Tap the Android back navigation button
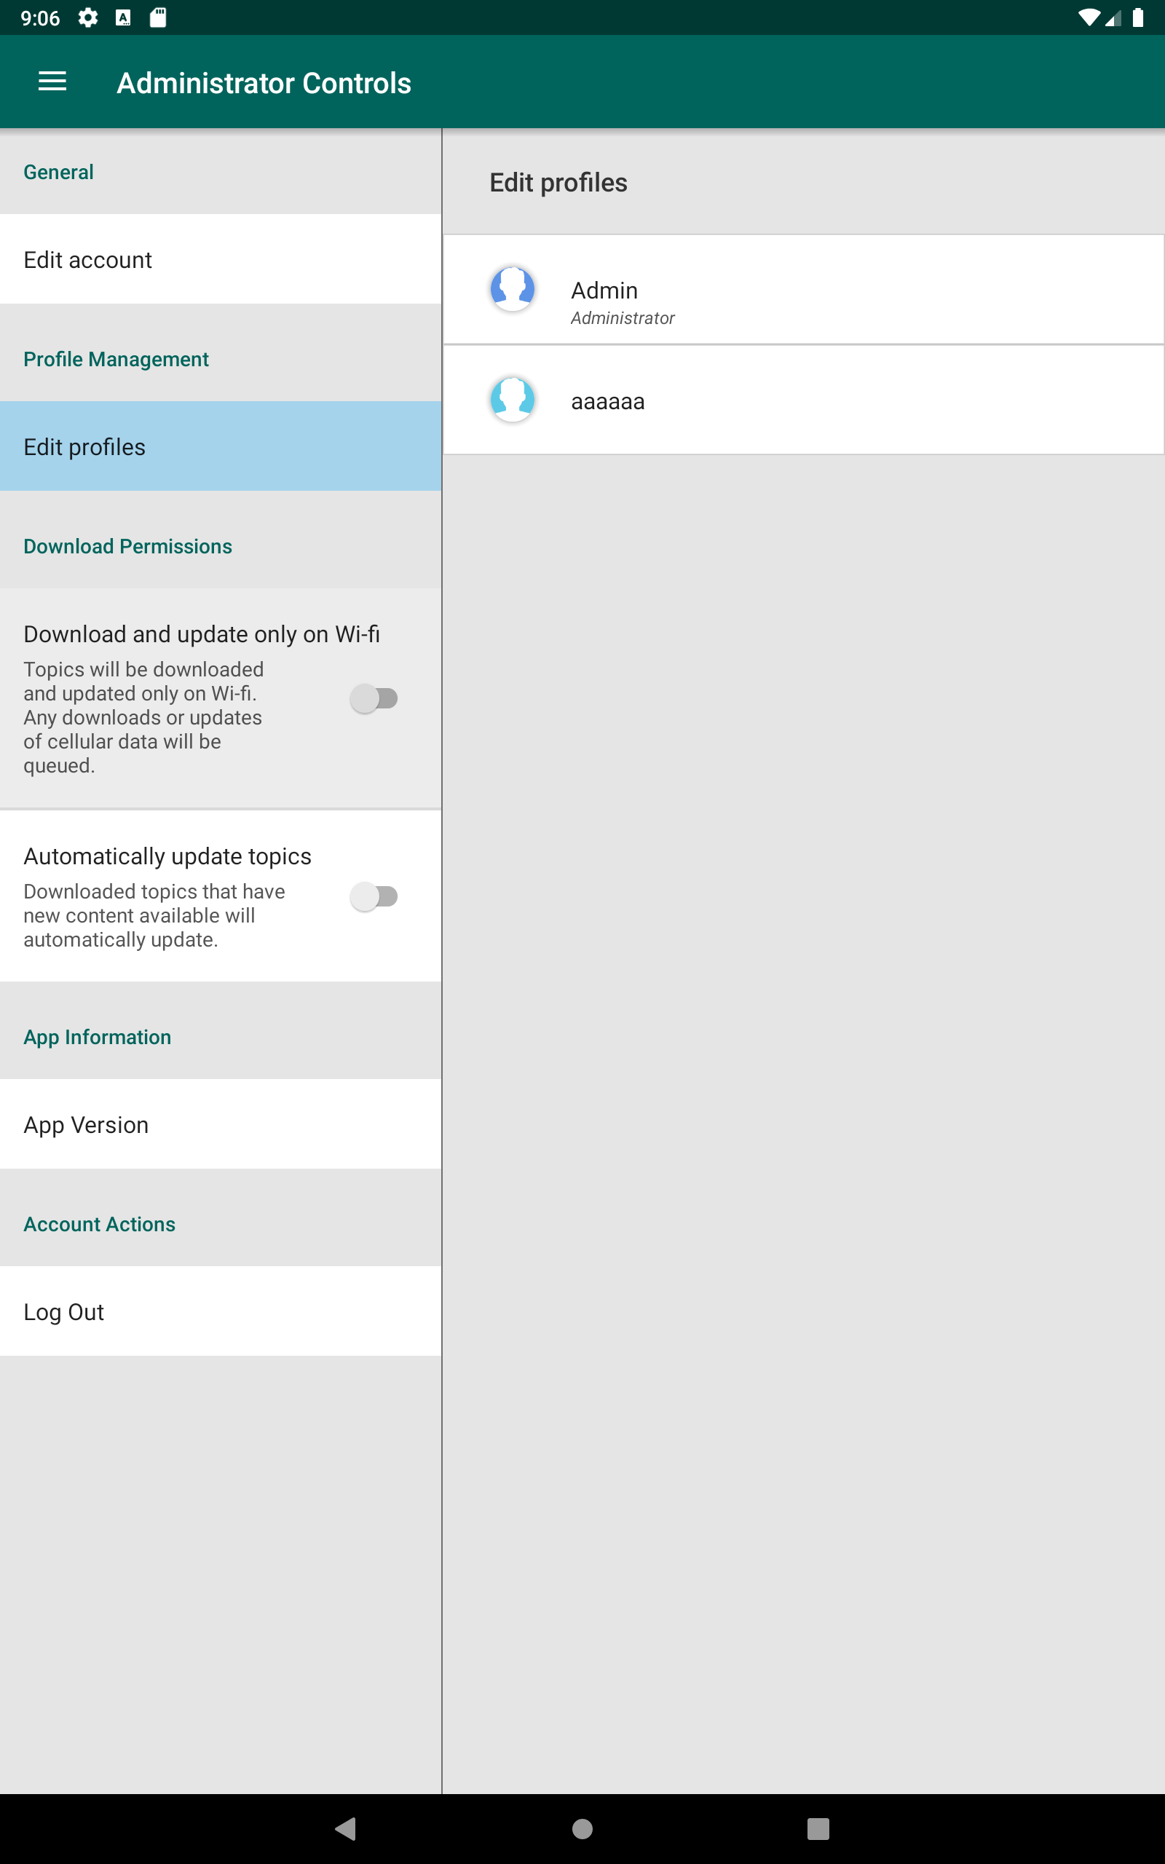 [346, 1828]
